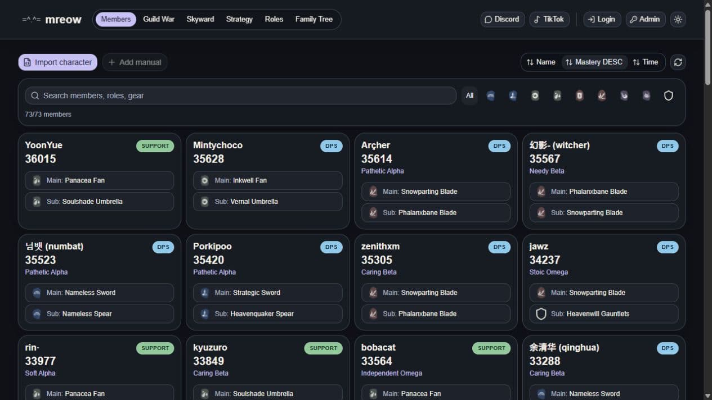The image size is (712, 400).
Task: Click the member name Arçher
Action: coord(375,146)
